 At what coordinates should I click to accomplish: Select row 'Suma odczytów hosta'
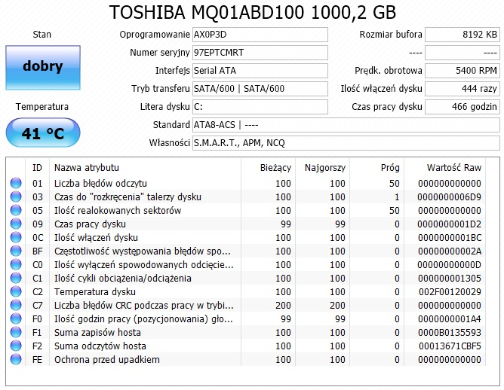tap(246, 346)
